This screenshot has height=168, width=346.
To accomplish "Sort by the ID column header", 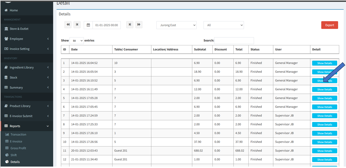I will tap(65, 49).
